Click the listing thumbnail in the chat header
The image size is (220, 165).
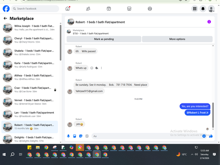coord(71,22)
